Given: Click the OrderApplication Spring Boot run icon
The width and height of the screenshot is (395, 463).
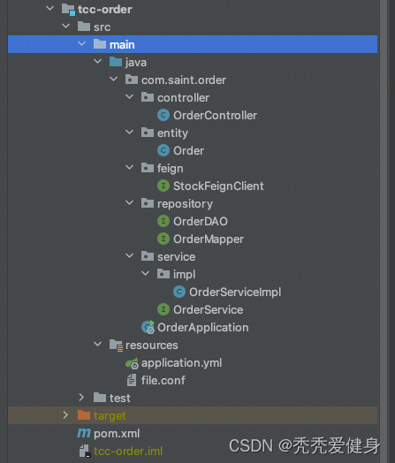Looking at the screenshot, I should [x=148, y=327].
